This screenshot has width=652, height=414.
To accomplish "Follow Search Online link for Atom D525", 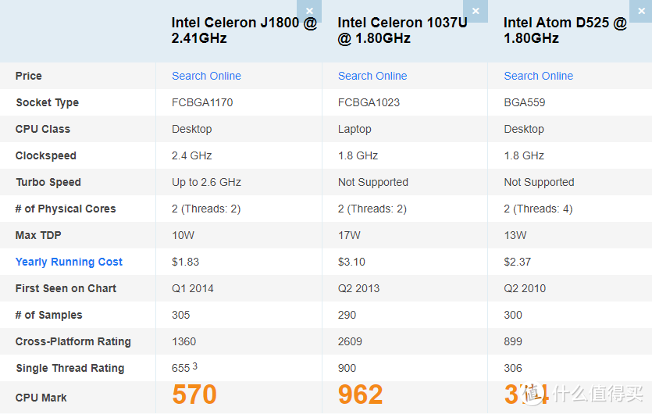I will point(538,76).
